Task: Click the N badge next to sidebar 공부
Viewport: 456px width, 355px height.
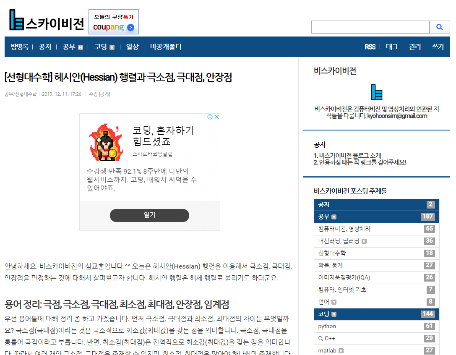Action: 334,217
